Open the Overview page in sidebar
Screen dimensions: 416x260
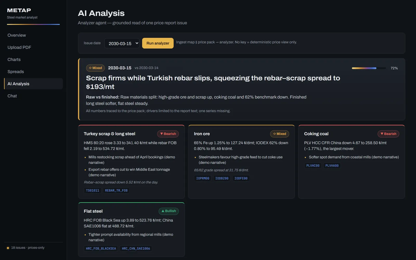point(33,35)
